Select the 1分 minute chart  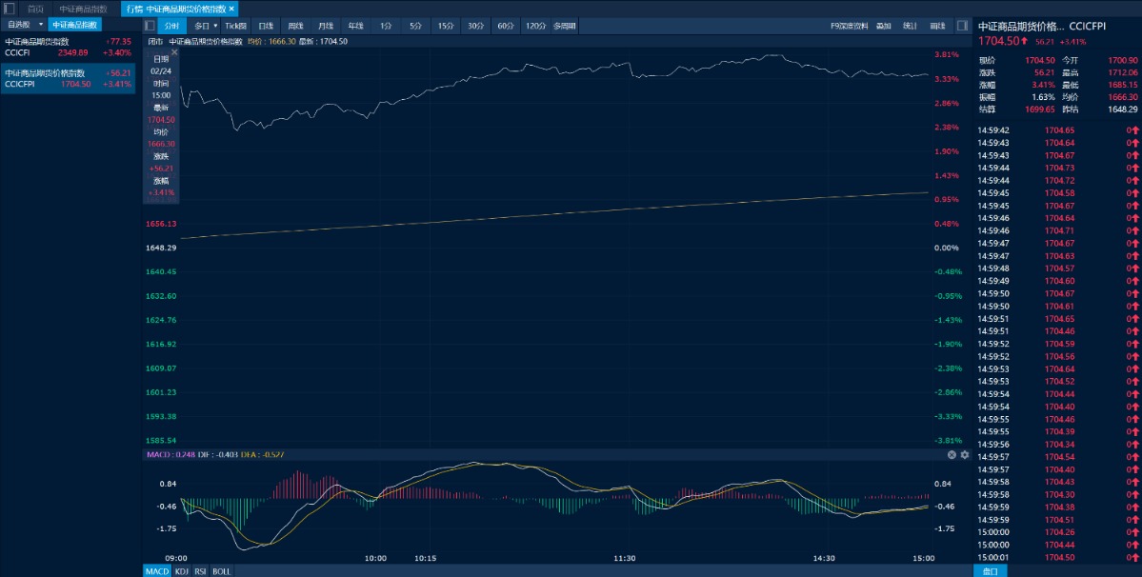386,26
